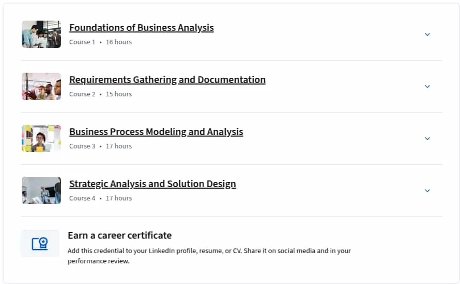Open the Foundations of Business Analysis link
Screen dimensions: 460x284
(x=142, y=27)
